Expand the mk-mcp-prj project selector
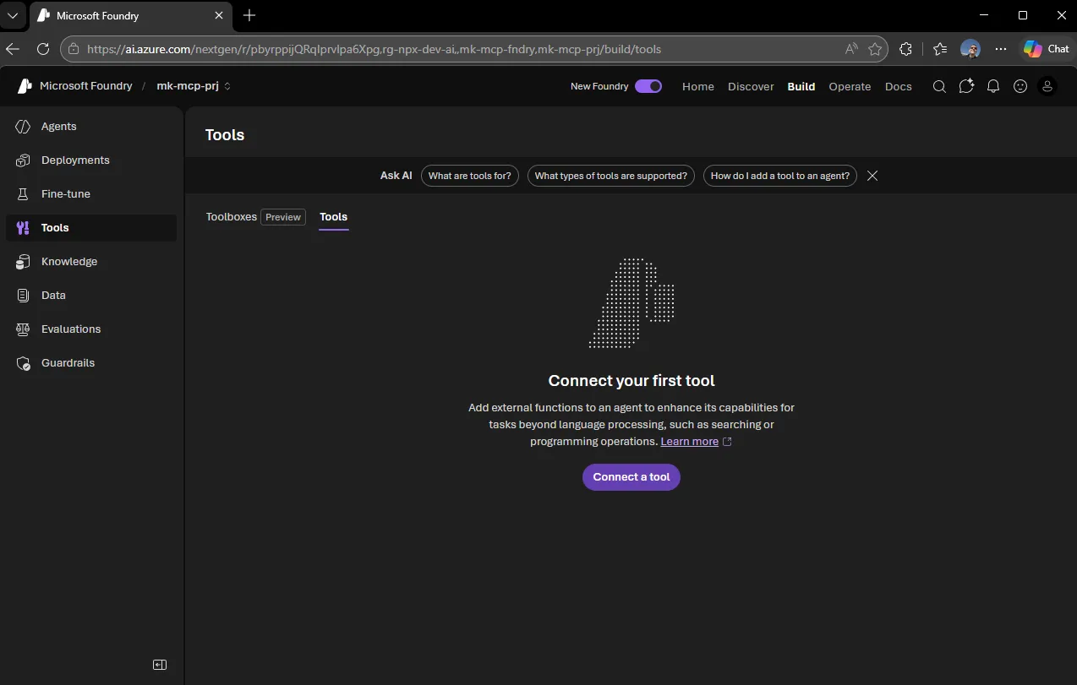Screen dimensions: 1077x685 (194, 86)
